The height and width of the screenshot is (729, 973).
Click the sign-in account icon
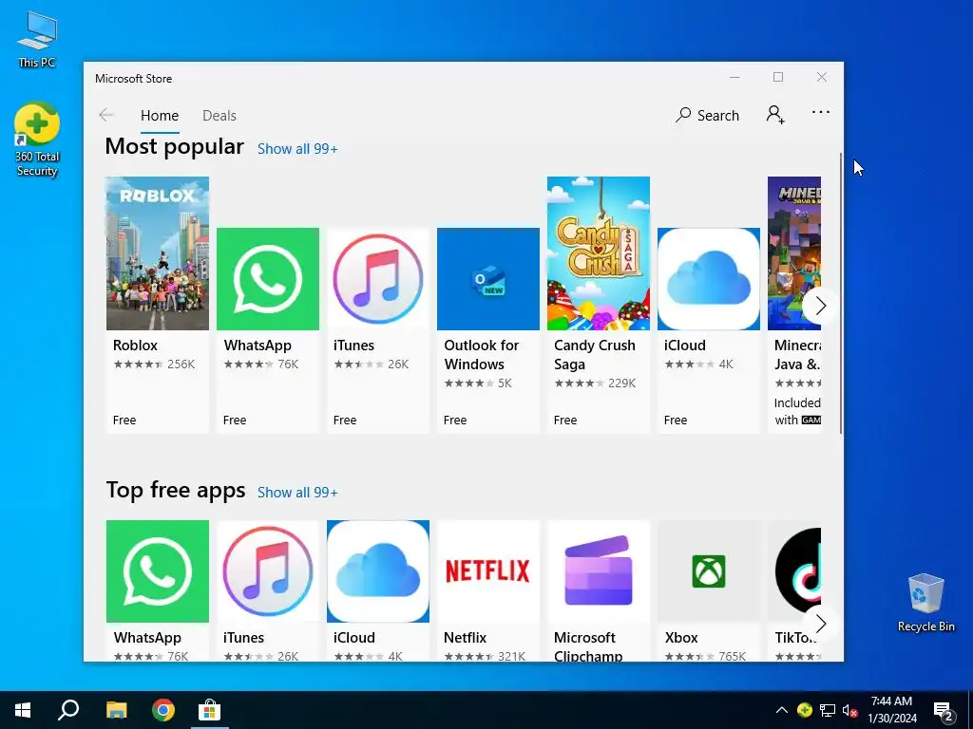[x=775, y=115]
